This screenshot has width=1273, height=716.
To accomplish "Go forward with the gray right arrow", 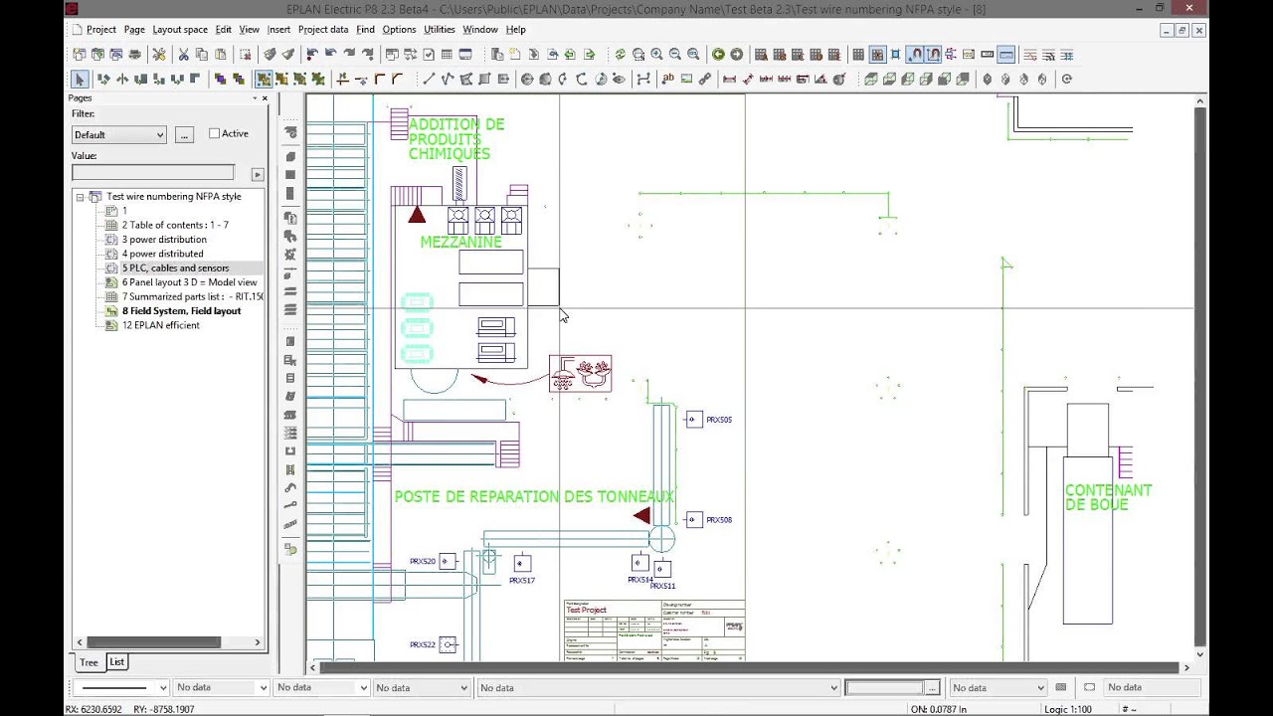I will pyautogui.click(x=736, y=55).
